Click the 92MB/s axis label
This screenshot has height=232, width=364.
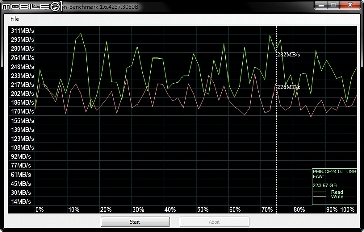click(x=21, y=156)
